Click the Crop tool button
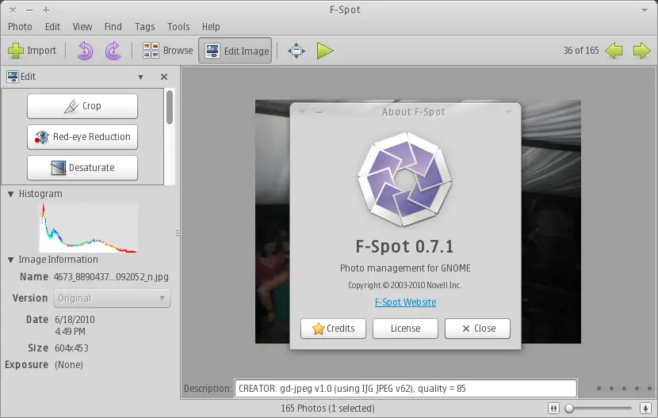The height and width of the screenshot is (418, 658). point(82,106)
